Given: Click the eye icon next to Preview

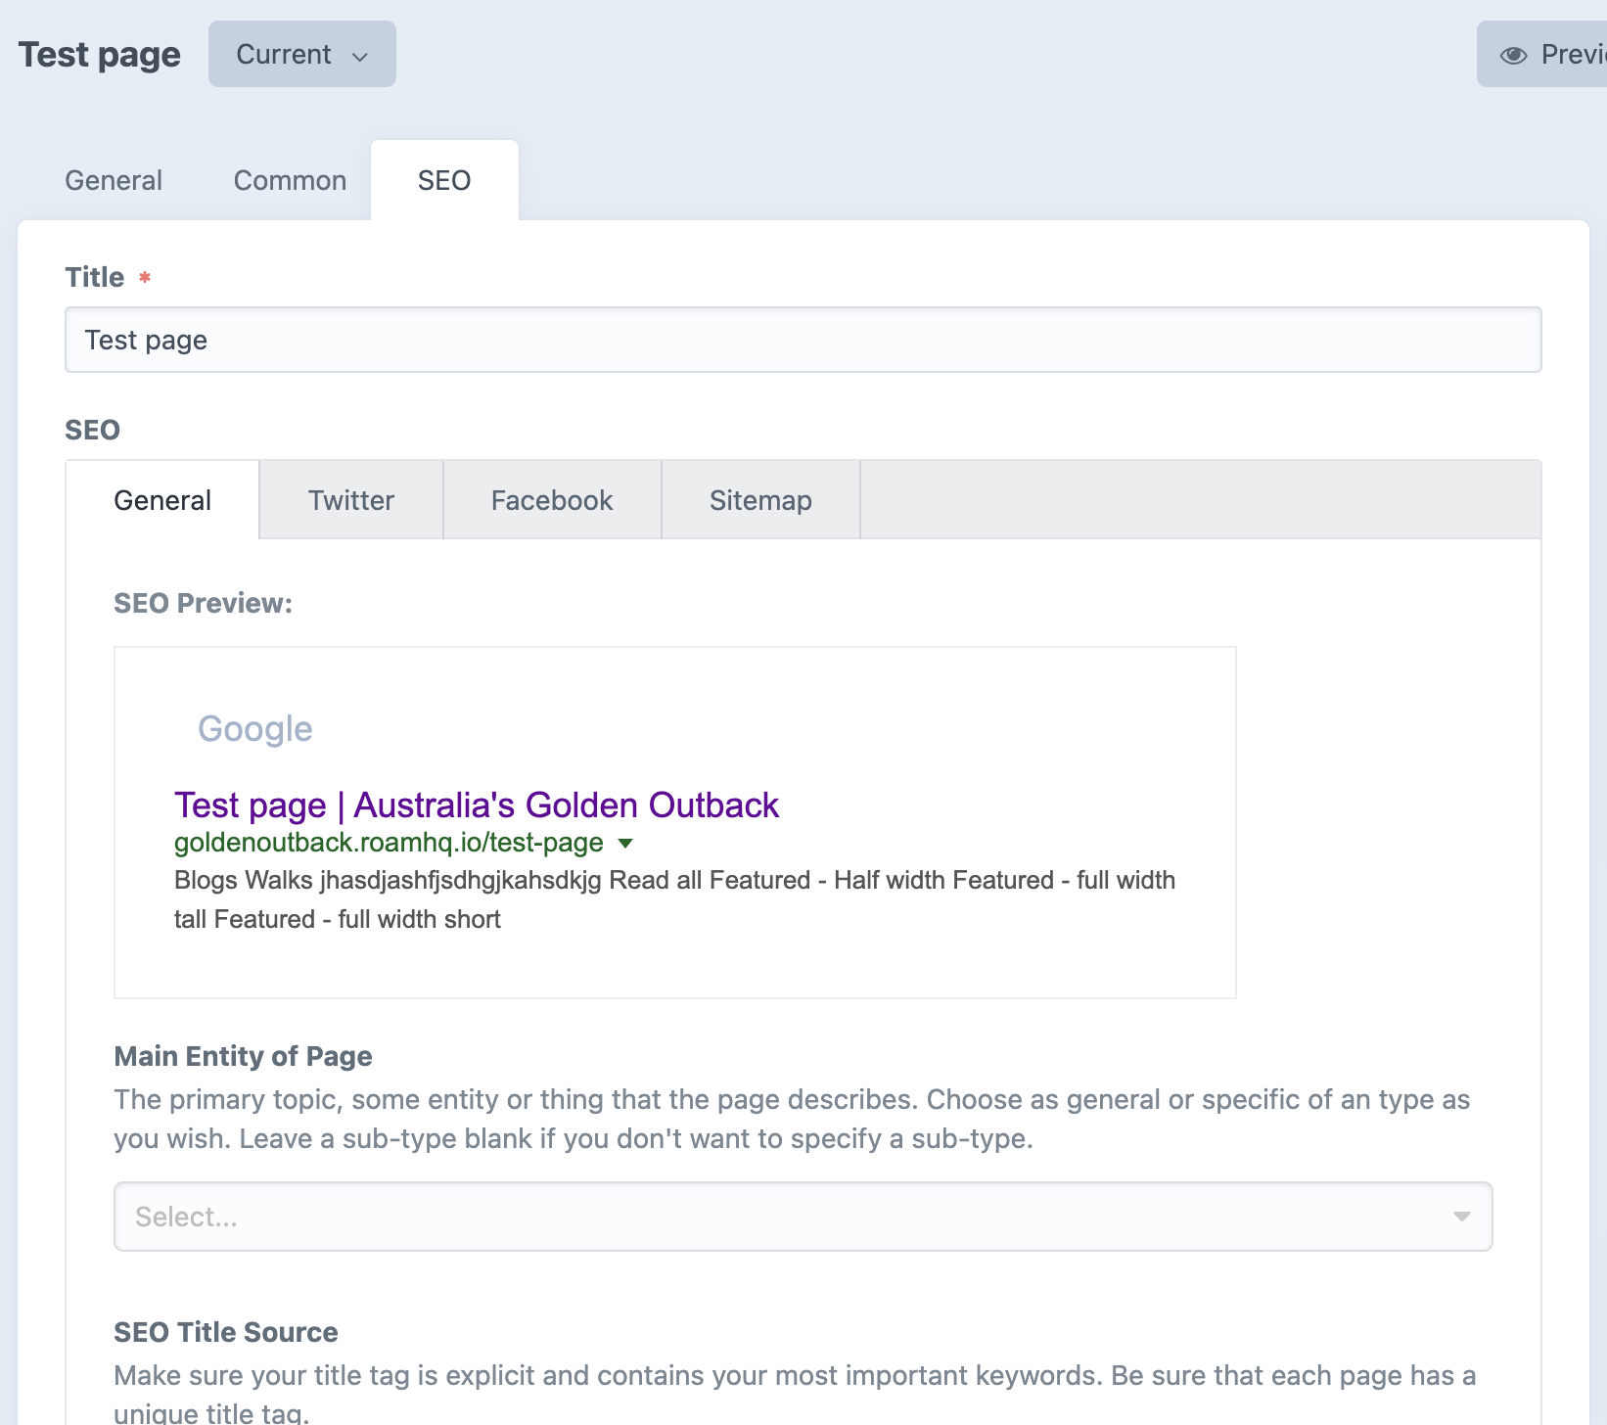Looking at the screenshot, I should click(1513, 56).
